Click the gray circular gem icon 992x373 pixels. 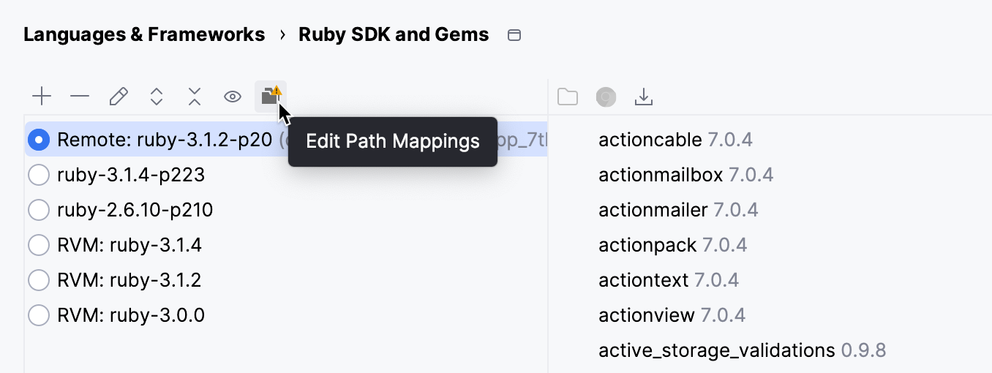click(606, 97)
